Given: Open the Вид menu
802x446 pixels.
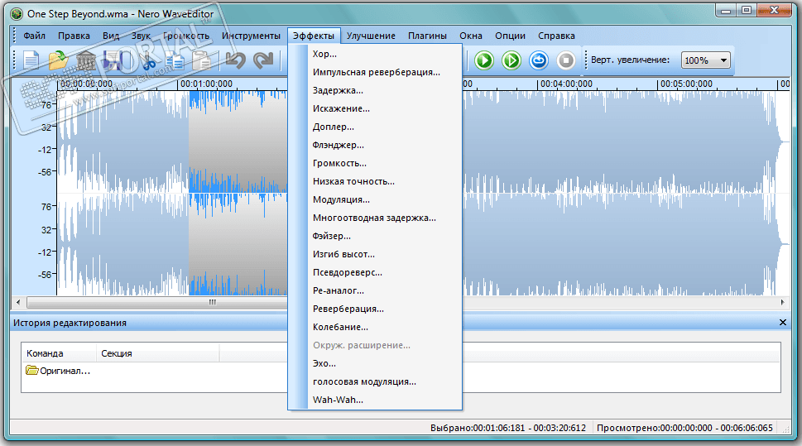Looking at the screenshot, I should 110,36.
